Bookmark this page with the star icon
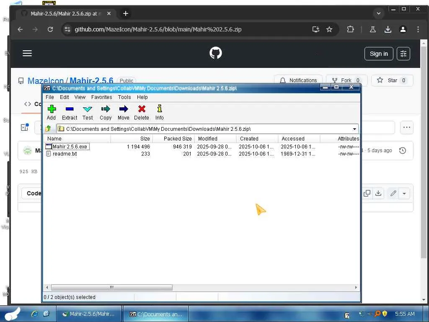This screenshot has height=322, width=429. (x=329, y=29)
